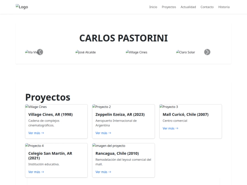Ver más link for Zeppelin Ezeiza
The width and height of the screenshot is (247, 185).
(x=103, y=133)
